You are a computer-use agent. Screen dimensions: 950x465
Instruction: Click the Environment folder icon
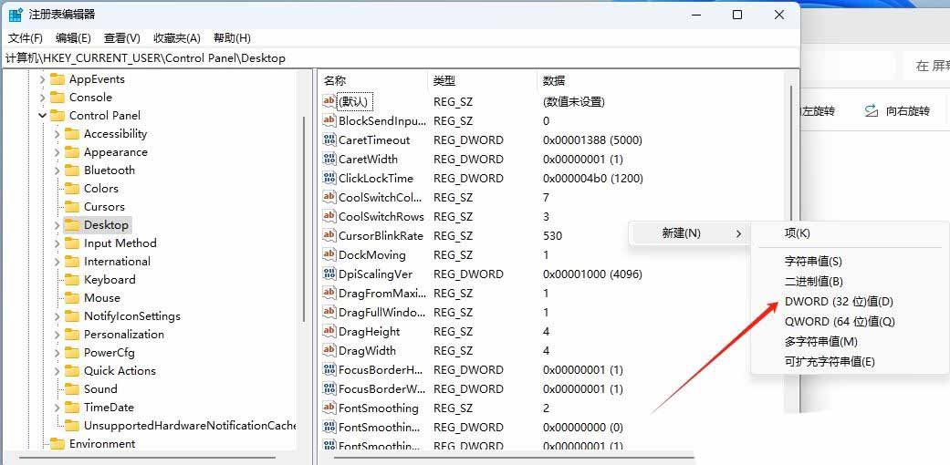[57, 444]
